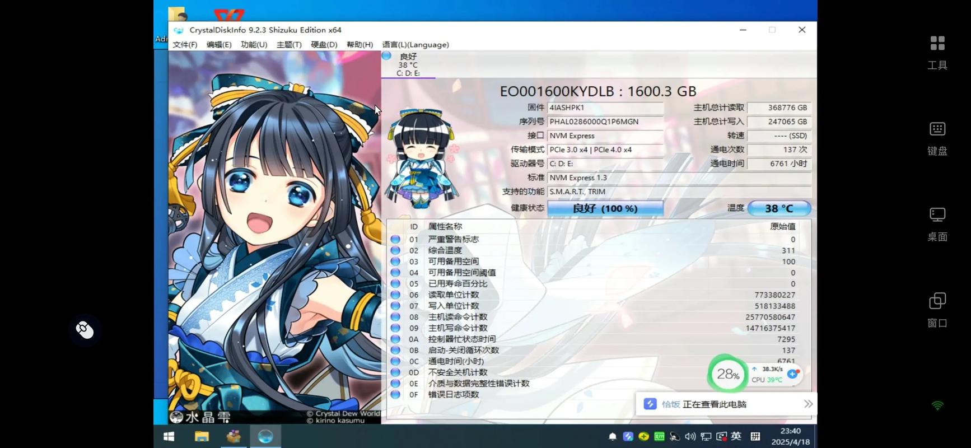Click the firmware field 4IASHPK1
This screenshot has height=448, width=971.
click(605, 108)
